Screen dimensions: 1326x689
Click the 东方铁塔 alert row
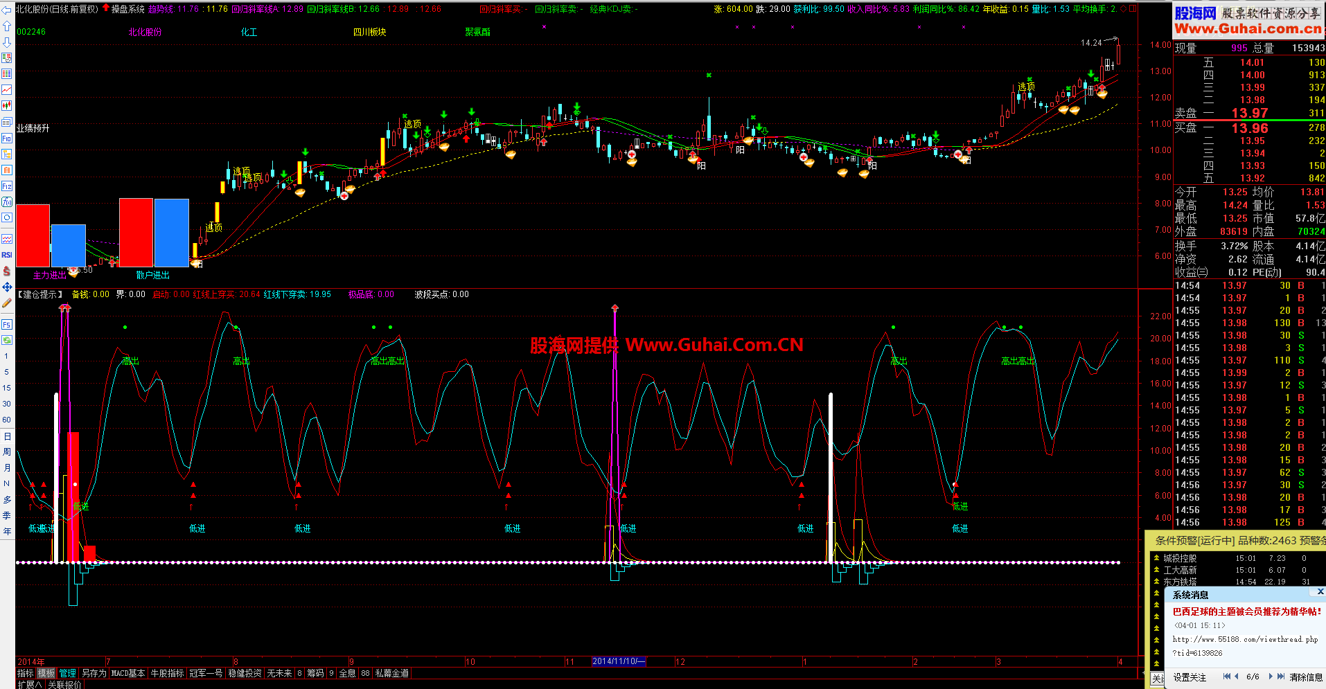pos(1237,582)
